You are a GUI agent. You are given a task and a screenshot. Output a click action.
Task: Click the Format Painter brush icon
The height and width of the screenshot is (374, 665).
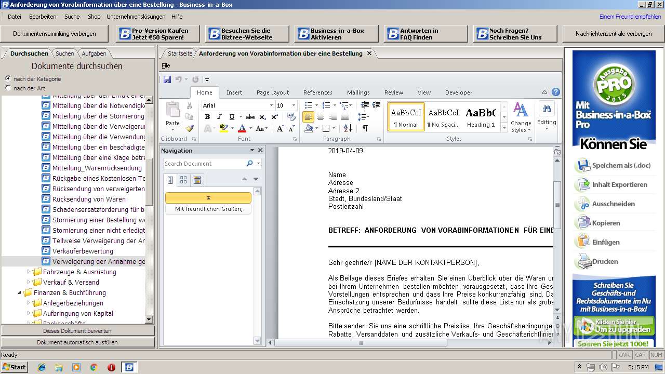pos(189,128)
